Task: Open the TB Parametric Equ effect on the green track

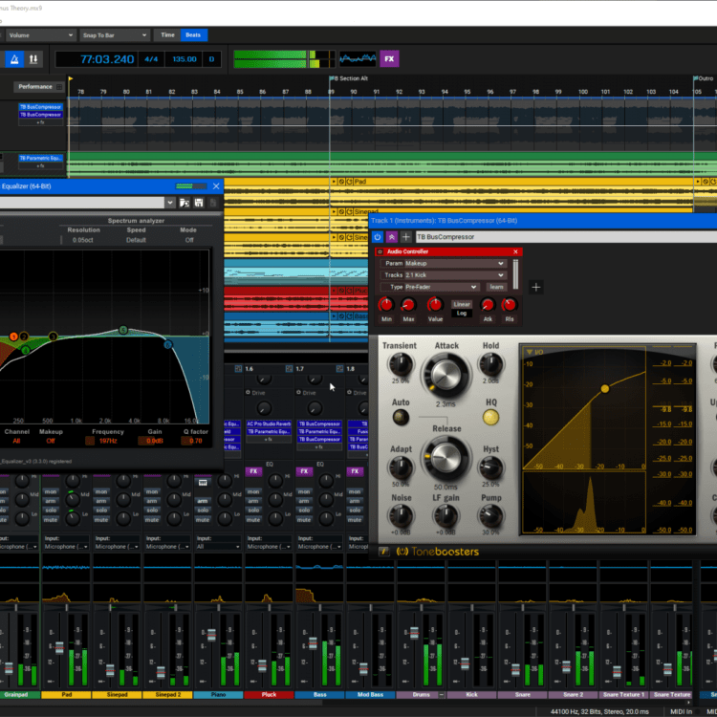Action: 40,158
